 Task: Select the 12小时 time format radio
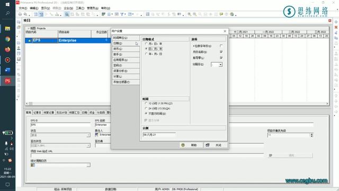click(x=146, y=103)
